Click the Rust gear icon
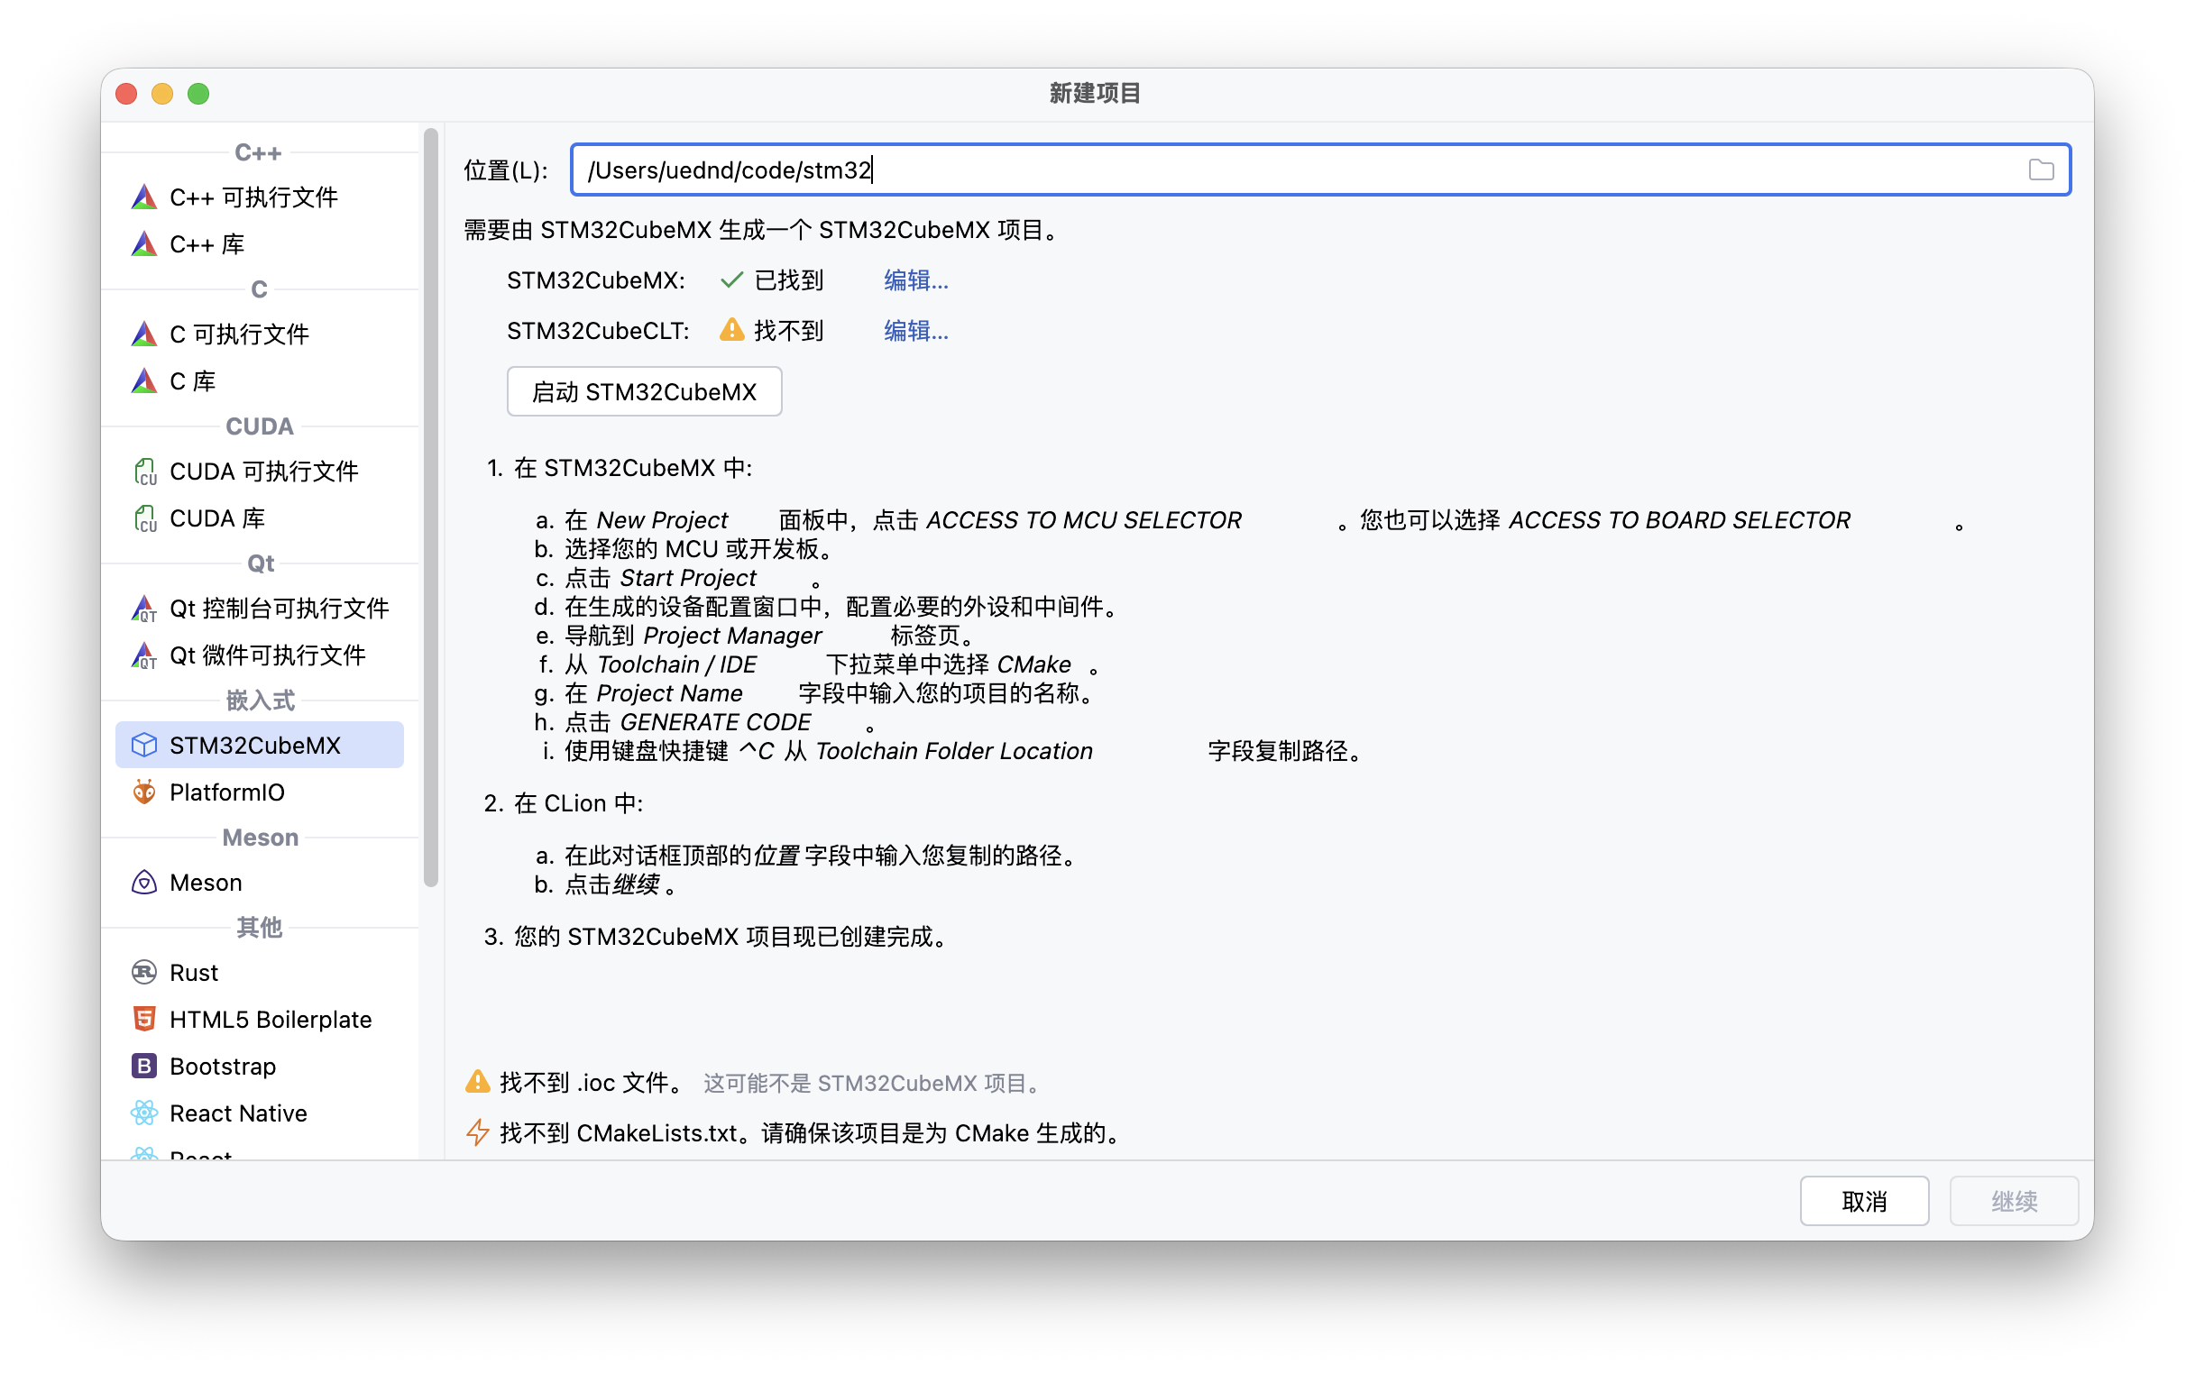 144,972
